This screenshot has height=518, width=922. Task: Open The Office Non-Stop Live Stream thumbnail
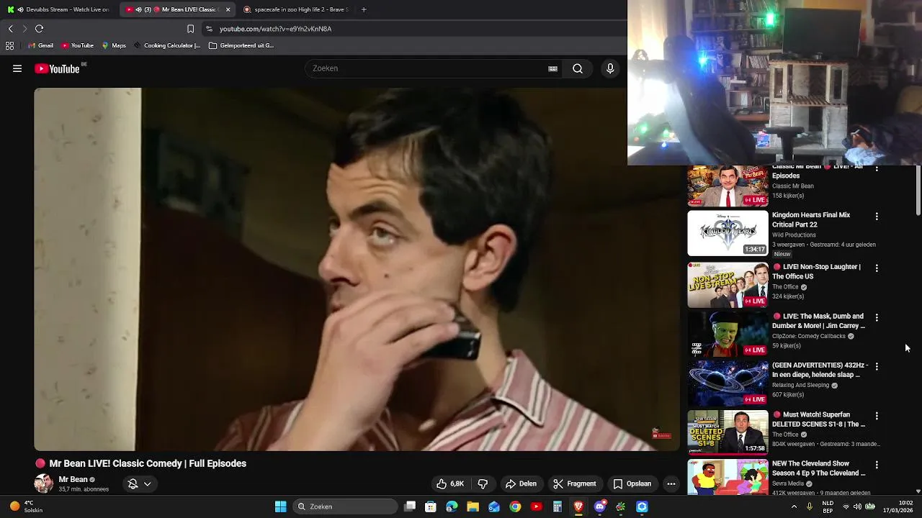pyautogui.click(x=728, y=285)
